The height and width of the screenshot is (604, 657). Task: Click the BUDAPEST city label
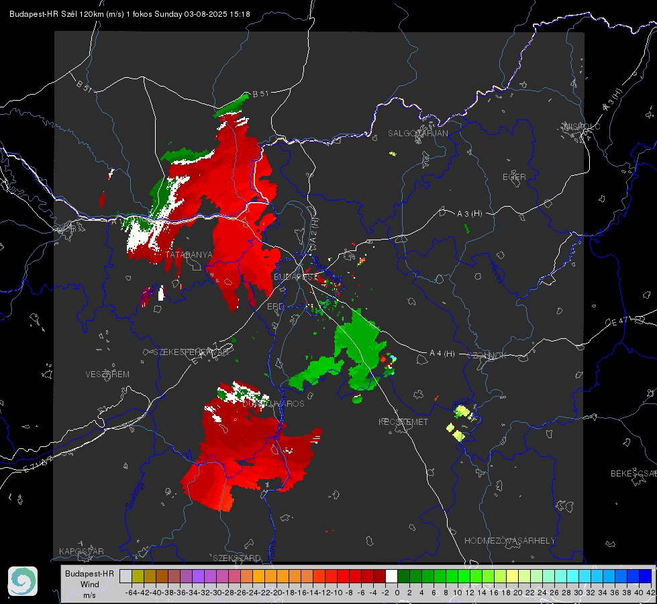pos(295,277)
